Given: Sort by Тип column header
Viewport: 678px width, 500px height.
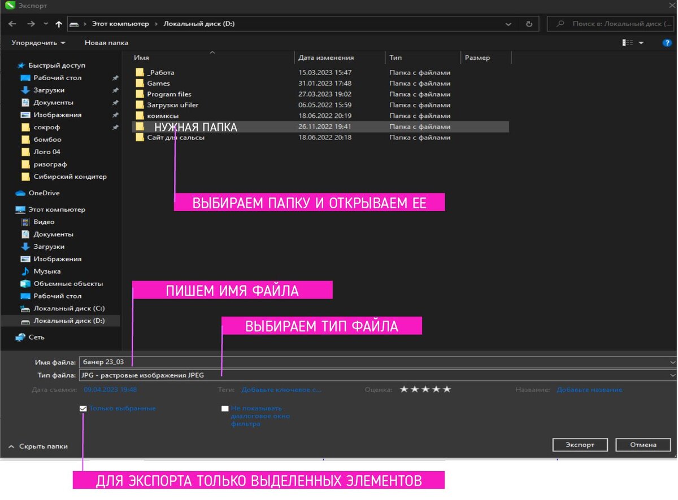Looking at the screenshot, I should [x=395, y=58].
